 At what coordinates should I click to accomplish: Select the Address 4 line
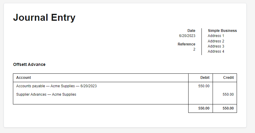coord(216,51)
